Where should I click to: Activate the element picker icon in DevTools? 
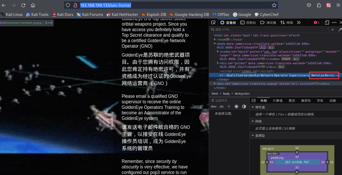213,22
